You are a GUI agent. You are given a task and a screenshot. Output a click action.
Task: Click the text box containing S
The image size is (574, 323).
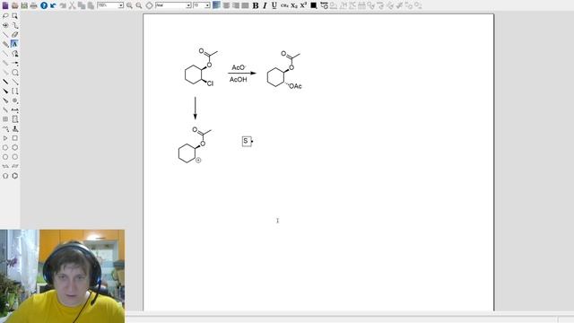click(247, 141)
